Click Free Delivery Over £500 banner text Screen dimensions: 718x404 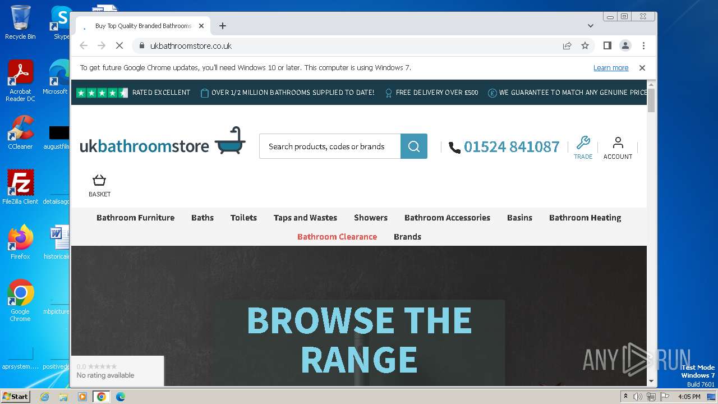(x=437, y=93)
